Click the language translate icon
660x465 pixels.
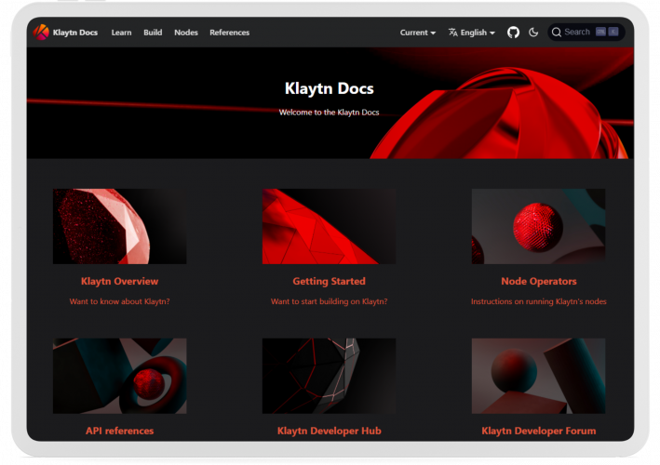tap(453, 33)
